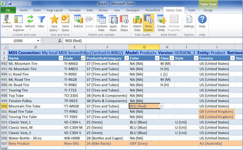Click the cell 'Mountain Tire Tube'
The height and width of the screenshot is (150, 243).
tap(36, 106)
